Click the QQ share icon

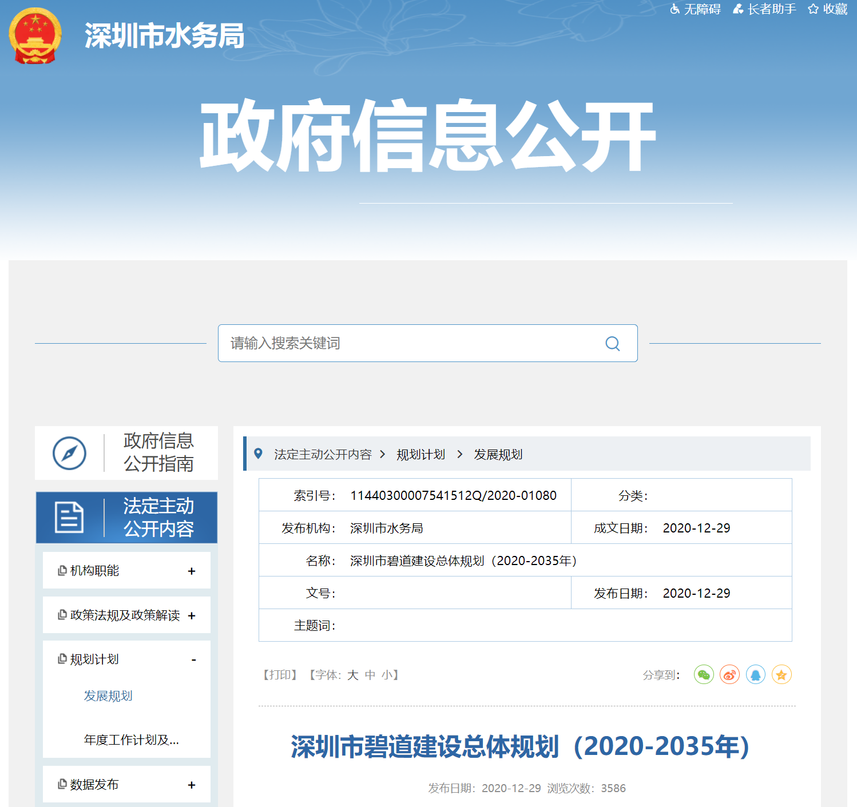coord(755,675)
